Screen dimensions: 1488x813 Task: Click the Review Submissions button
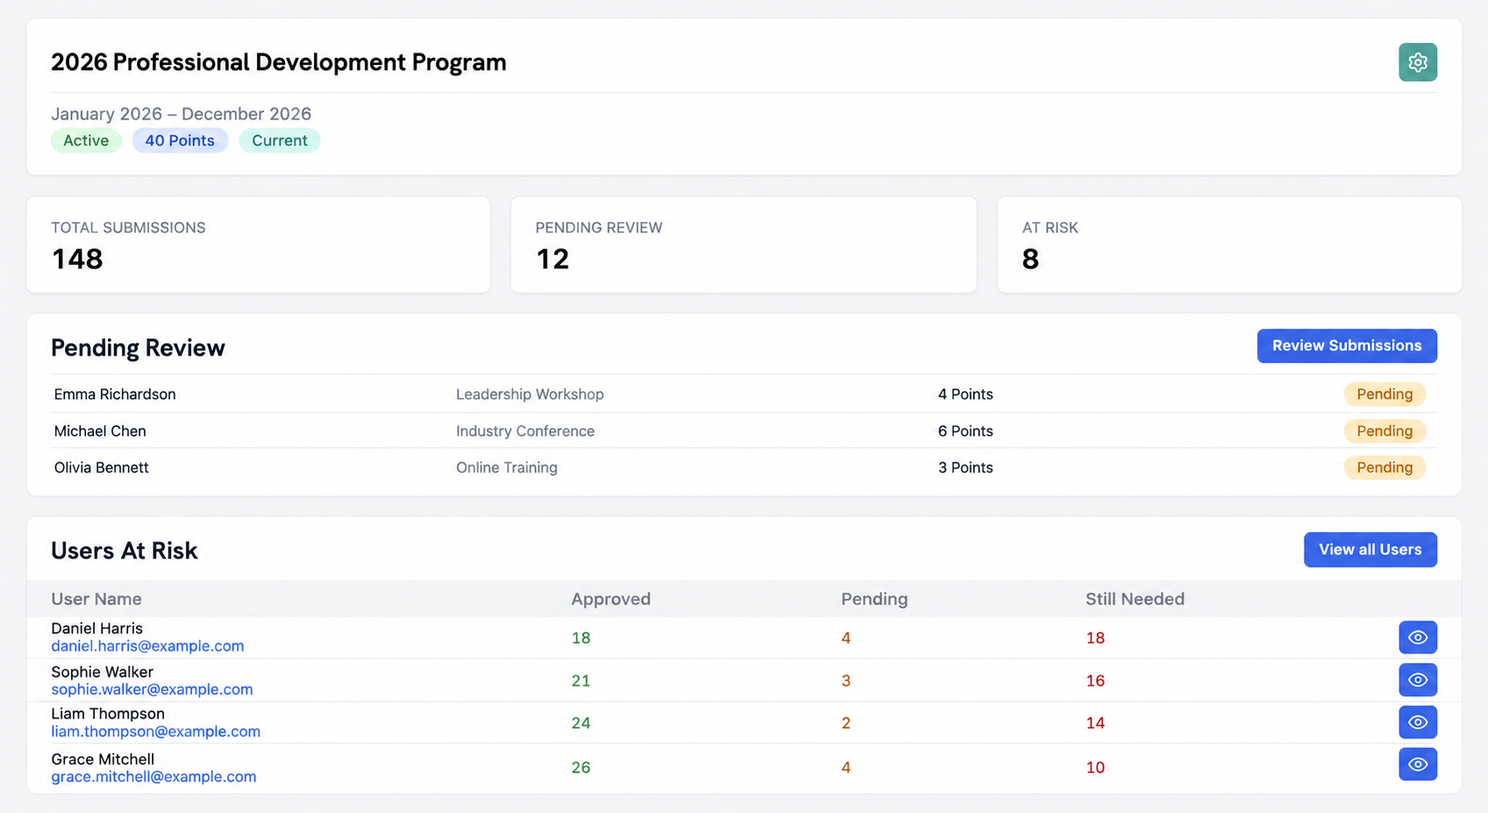[1347, 346]
